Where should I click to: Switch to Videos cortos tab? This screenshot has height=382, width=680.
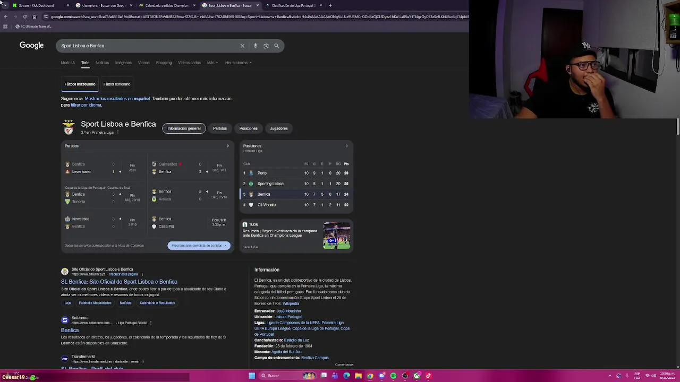click(189, 63)
